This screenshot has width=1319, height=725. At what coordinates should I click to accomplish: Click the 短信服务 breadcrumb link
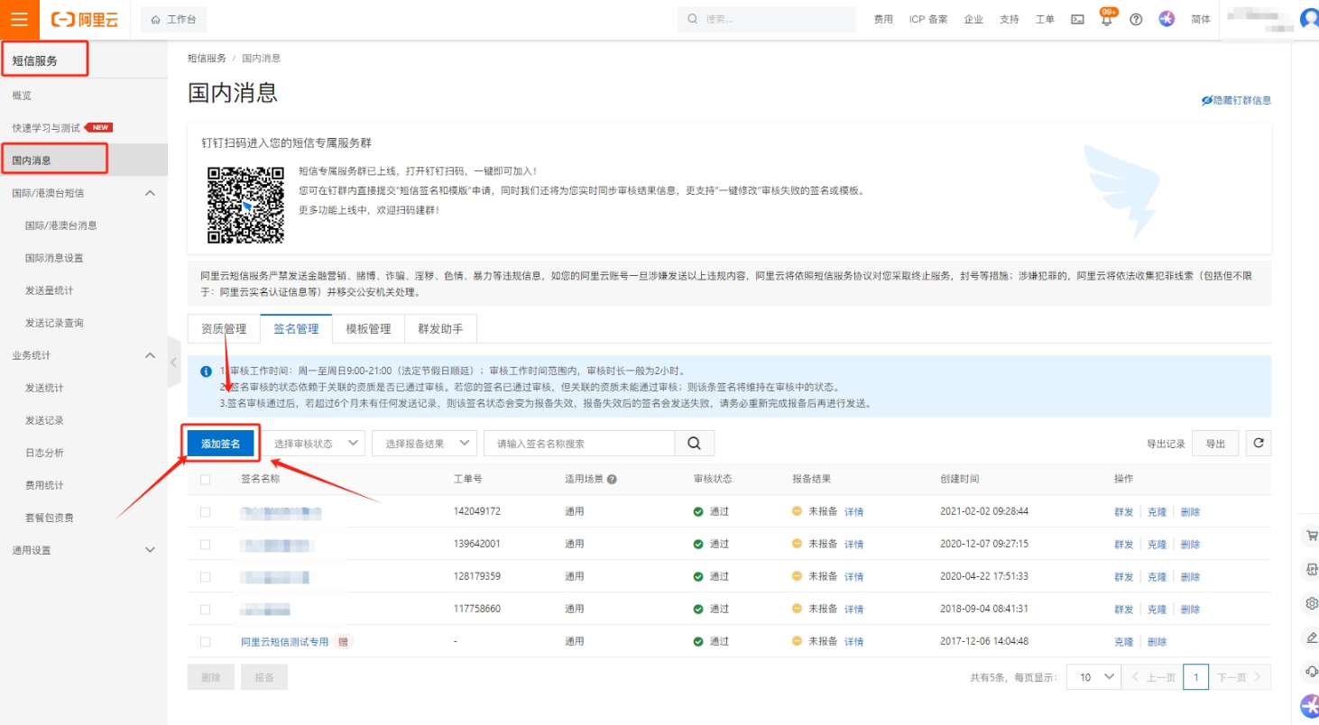coord(207,58)
